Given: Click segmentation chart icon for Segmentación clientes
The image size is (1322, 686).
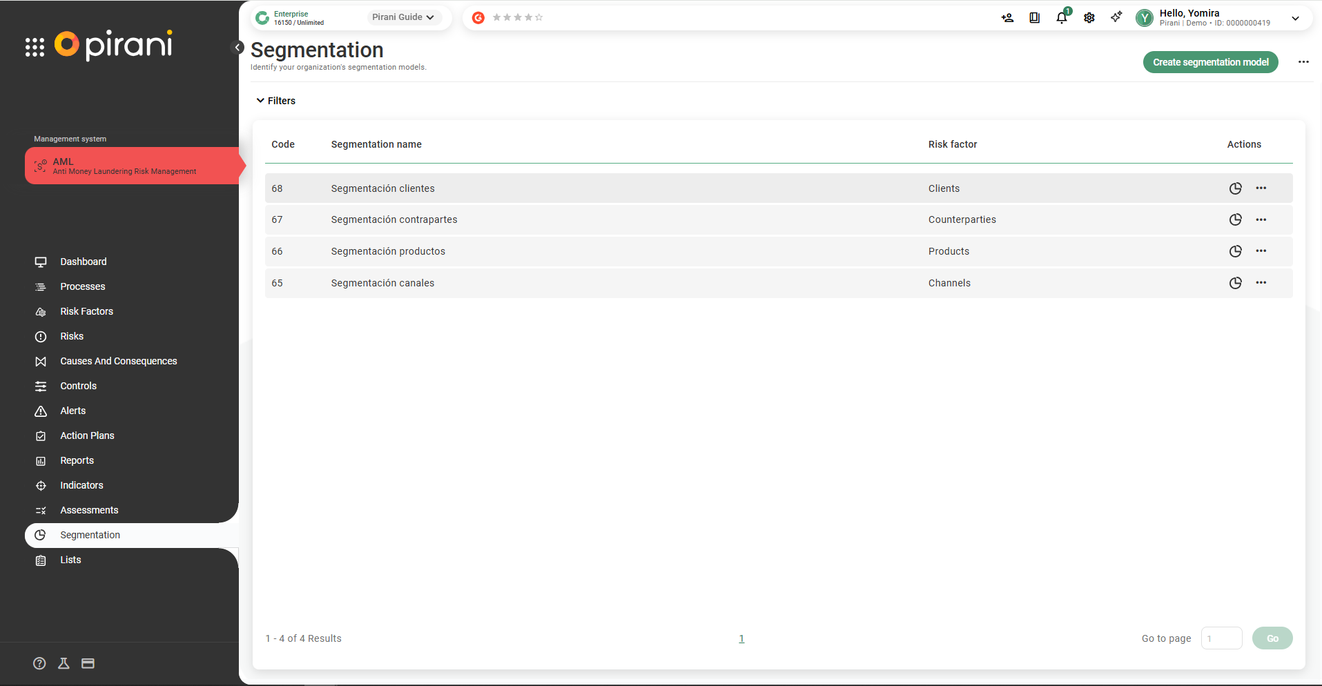Looking at the screenshot, I should [x=1235, y=188].
